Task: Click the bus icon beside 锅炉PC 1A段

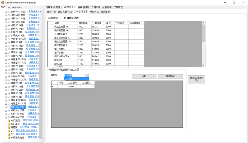Action: [9, 29]
